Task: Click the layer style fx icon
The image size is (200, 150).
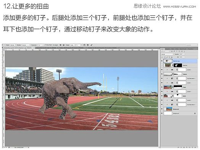Action: [181, 147]
